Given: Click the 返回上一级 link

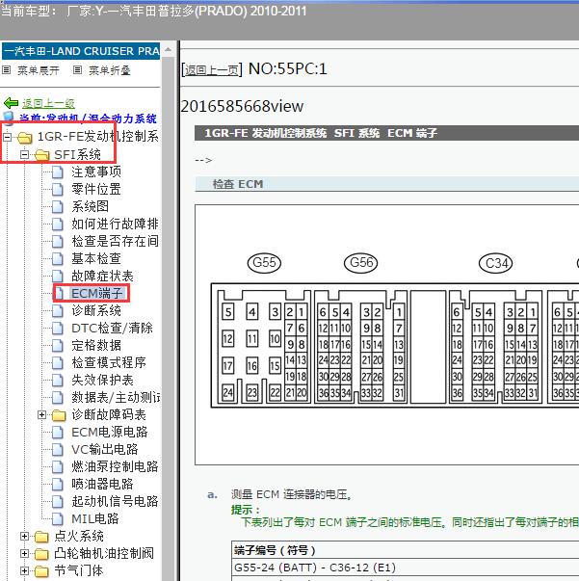Looking at the screenshot, I should pyautogui.click(x=48, y=103).
